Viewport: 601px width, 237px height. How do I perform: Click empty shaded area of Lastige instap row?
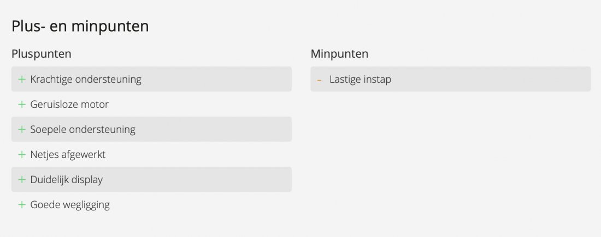coord(492,80)
